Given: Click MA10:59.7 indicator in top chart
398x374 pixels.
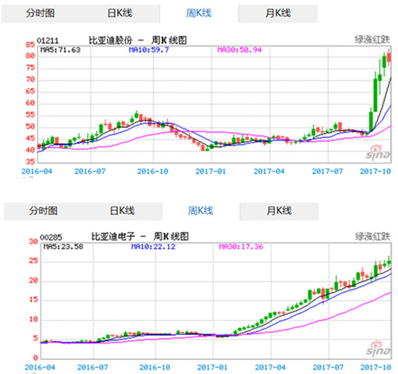Looking at the screenshot, I should pos(149,50).
